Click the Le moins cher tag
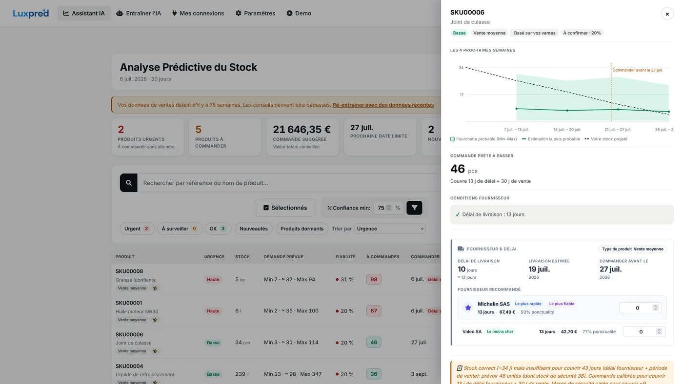 click(500, 331)
